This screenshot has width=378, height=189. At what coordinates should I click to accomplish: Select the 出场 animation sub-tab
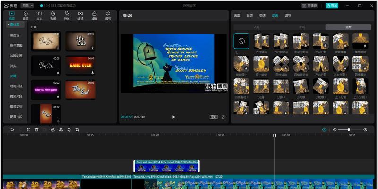click(x=302, y=27)
